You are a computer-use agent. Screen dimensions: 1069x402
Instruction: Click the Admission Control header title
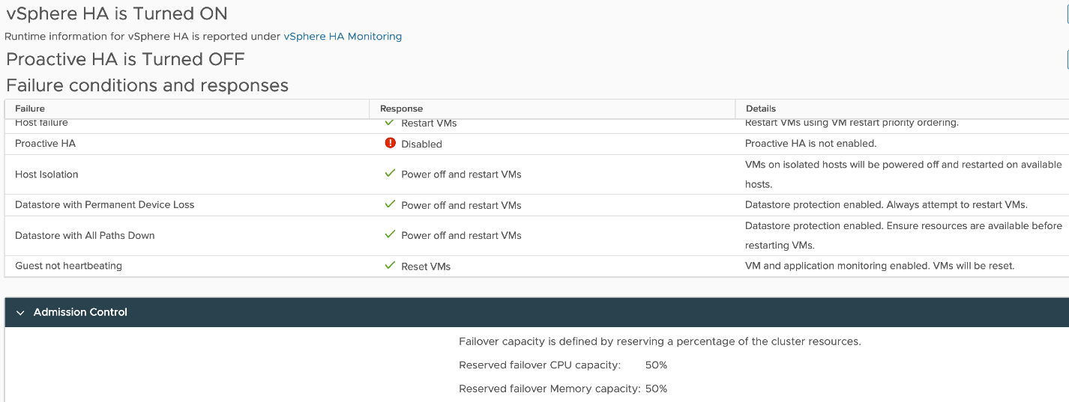[x=80, y=312]
